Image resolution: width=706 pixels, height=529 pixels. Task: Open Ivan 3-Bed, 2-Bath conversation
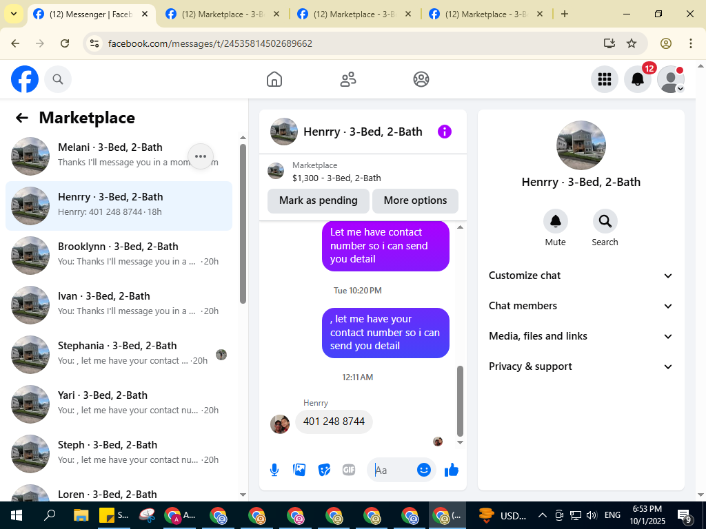[119, 305]
